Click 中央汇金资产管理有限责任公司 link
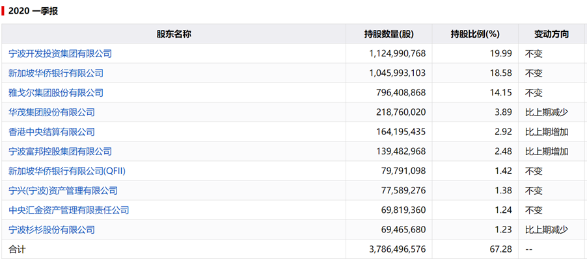Screen dimensions: 587x259 [68, 210]
